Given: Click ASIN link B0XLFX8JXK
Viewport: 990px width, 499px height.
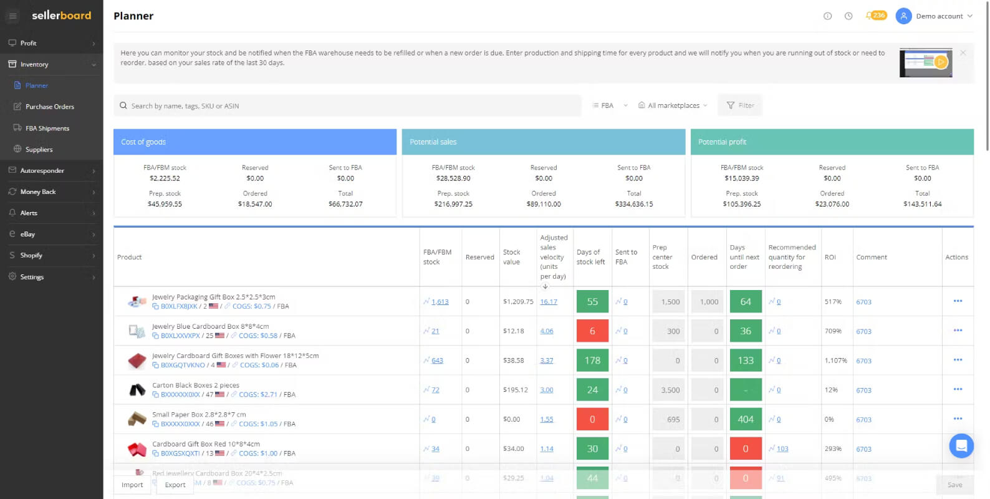Looking at the screenshot, I should 179,306.
